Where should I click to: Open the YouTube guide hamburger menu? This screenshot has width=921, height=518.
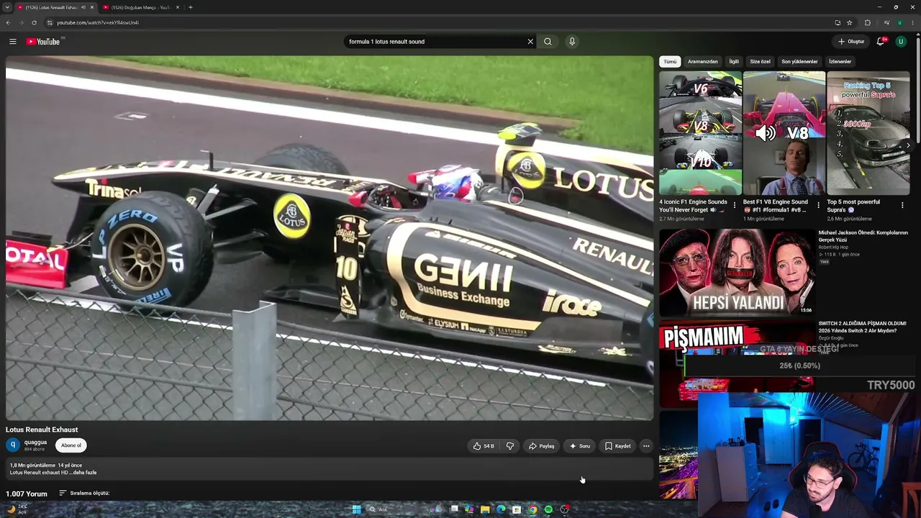point(12,42)
